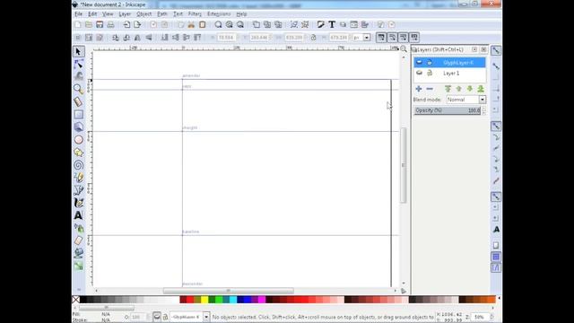Viewport: 574px width, 323px height.
Task: Click the add new layer plus button
Action: (x=419, y=89)
